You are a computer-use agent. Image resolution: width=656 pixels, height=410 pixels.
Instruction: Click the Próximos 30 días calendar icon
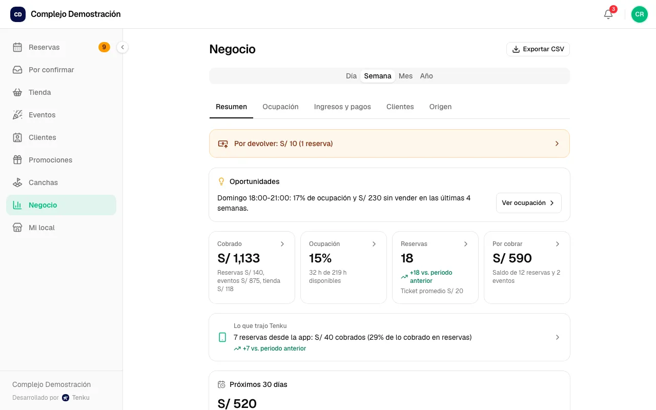(221, 384)
